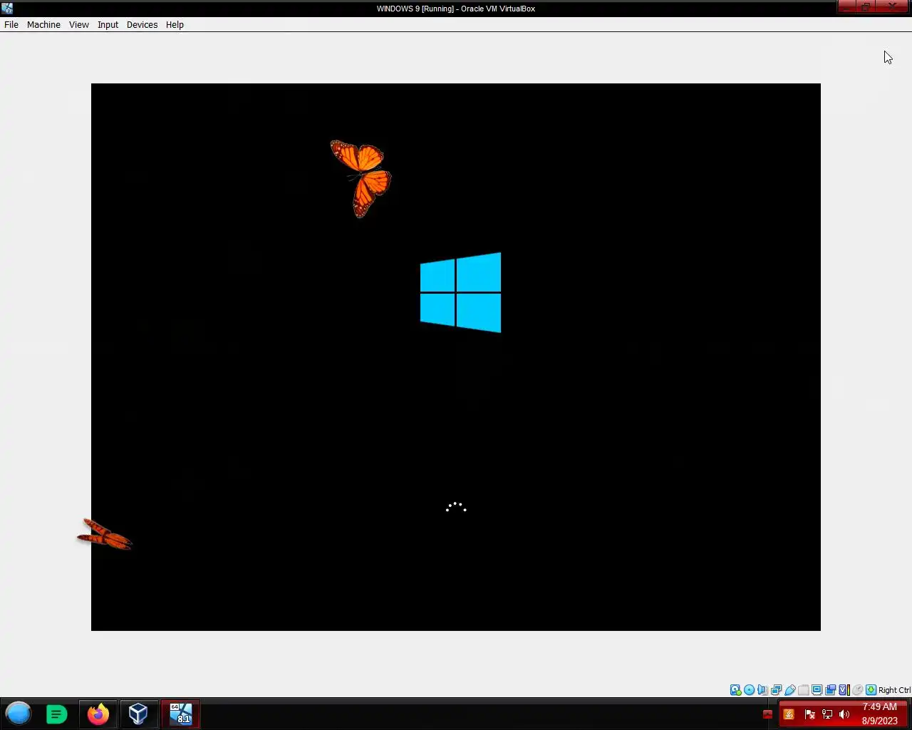Click the blue Start orb on taskbar
The width and height of the screenshot is (912, 730).
[19, 714]
